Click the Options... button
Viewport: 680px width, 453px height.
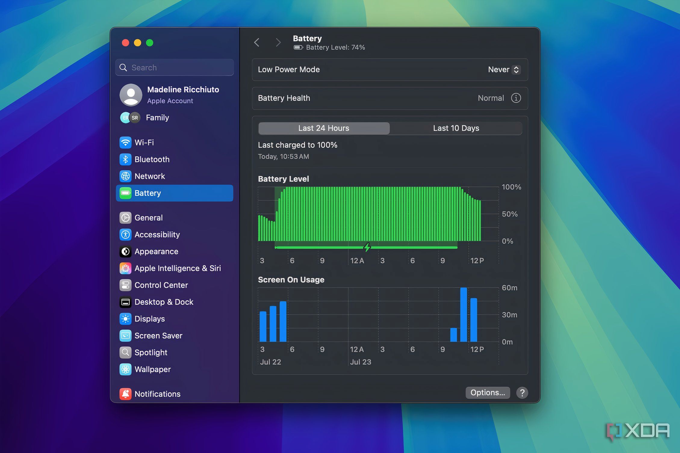point(487,393)
